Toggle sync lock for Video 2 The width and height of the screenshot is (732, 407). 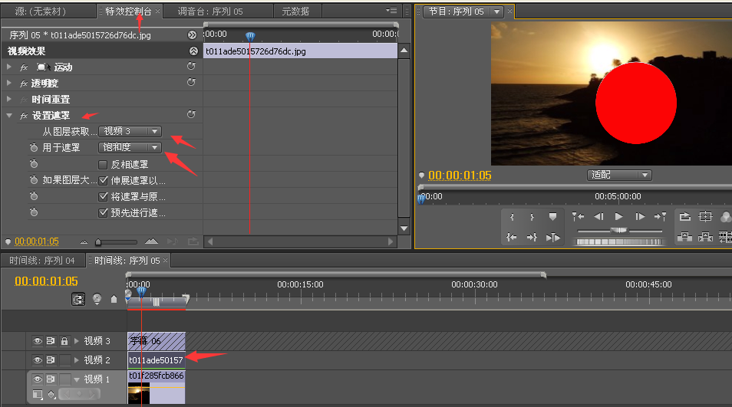pos(51,360)
